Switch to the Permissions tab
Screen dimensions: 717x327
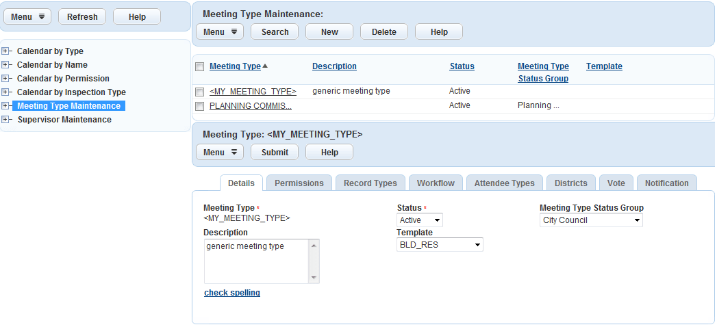299,183
